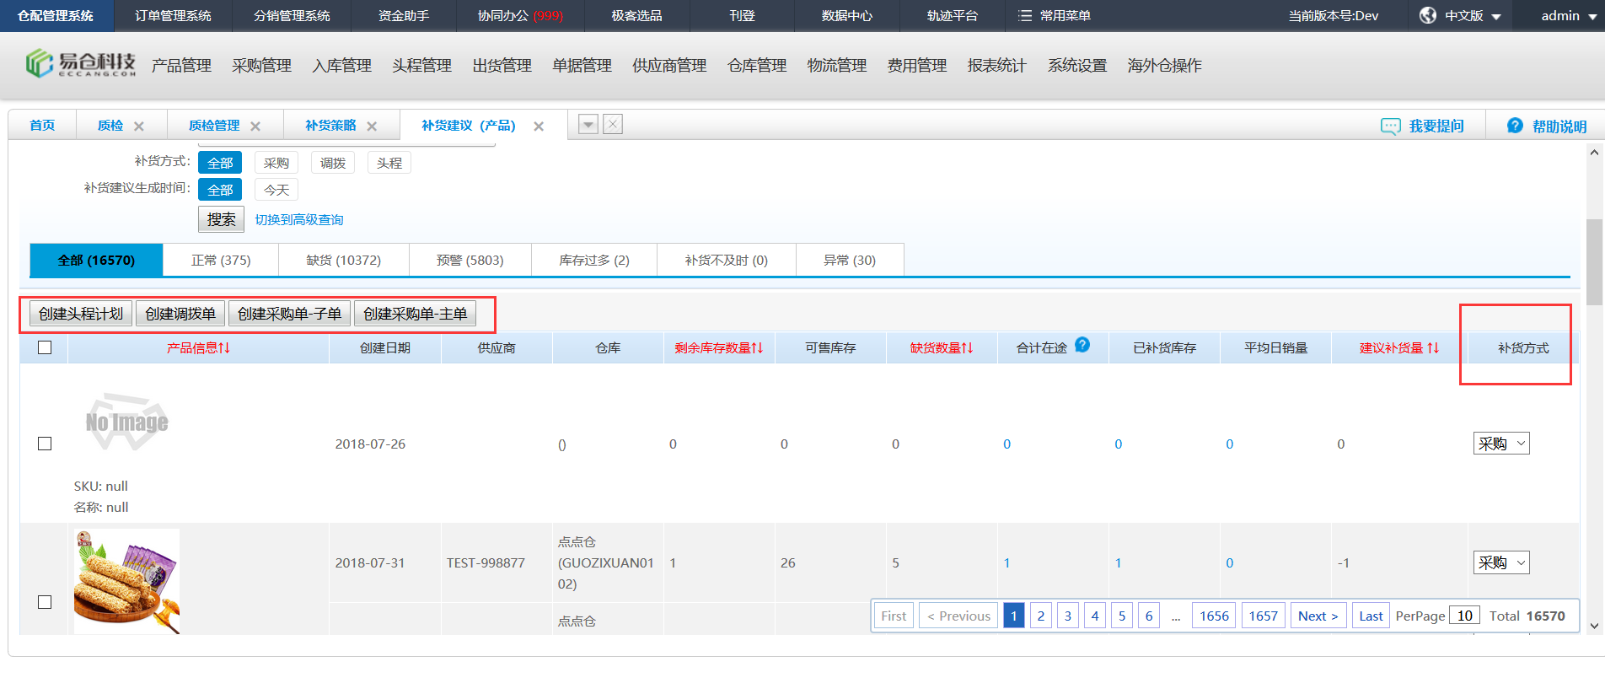Screen dimensions: 1605x694
Task: Expand the tab list dropdown arrow
Action: tap(588, 125)
